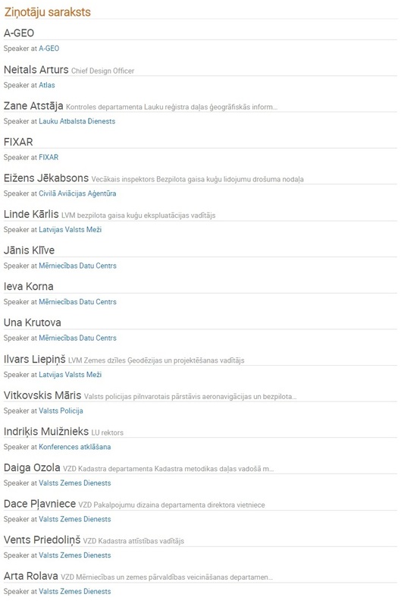Select speaker name Eižens Jēkabsons
This screenshot has height=607, width=407.
point(46,178)
